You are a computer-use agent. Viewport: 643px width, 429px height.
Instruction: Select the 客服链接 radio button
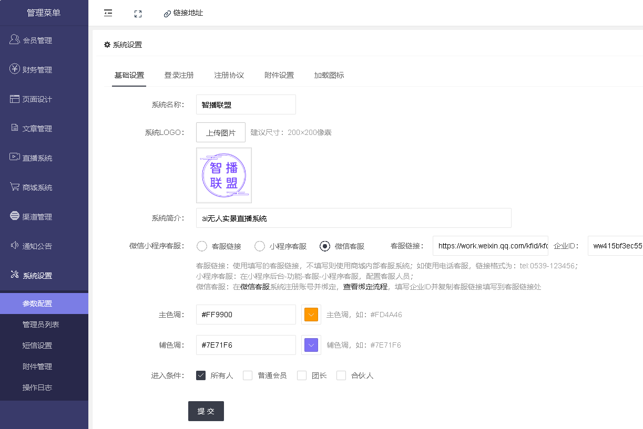coord(201,246)
